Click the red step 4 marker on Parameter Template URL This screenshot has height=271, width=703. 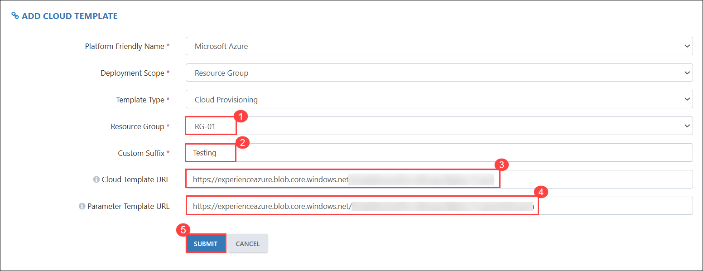coord(540,192)
